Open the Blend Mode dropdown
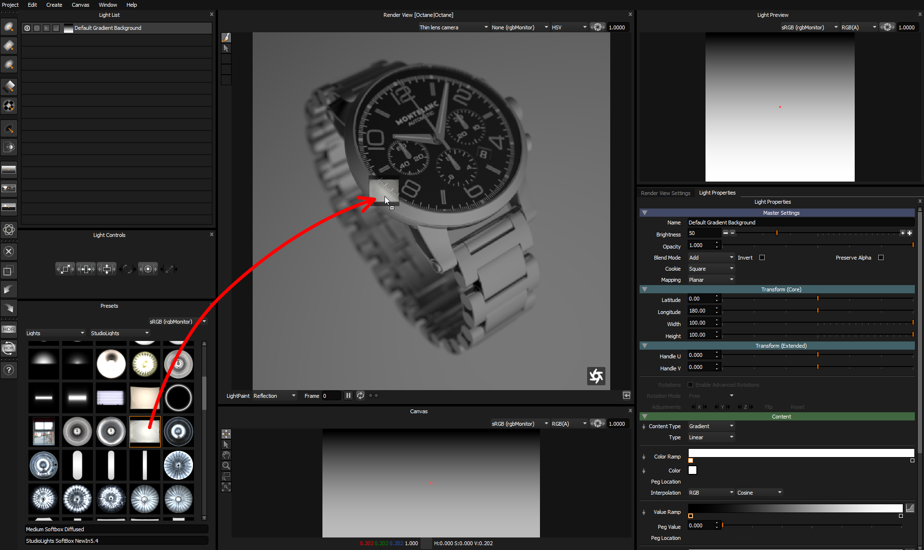 pos(709,257)
